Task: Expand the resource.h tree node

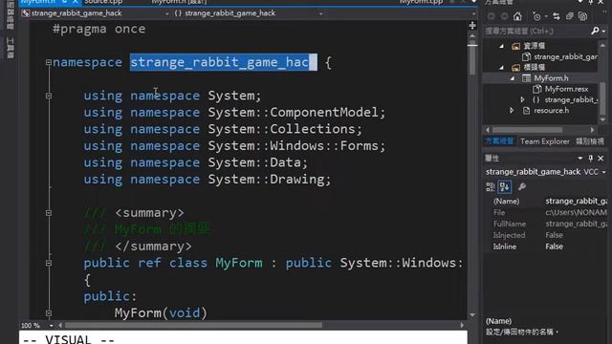Action: pos(512,111)
